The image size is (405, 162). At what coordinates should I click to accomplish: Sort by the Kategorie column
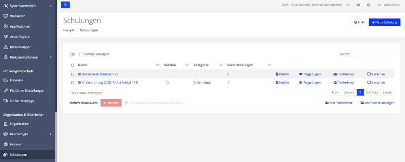click(x=221, y=65)
